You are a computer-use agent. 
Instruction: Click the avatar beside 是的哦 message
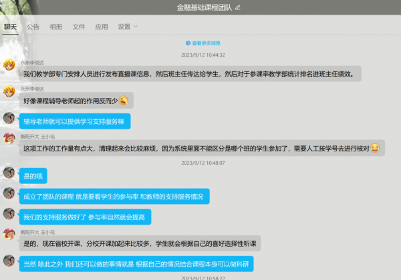(9, 173)
